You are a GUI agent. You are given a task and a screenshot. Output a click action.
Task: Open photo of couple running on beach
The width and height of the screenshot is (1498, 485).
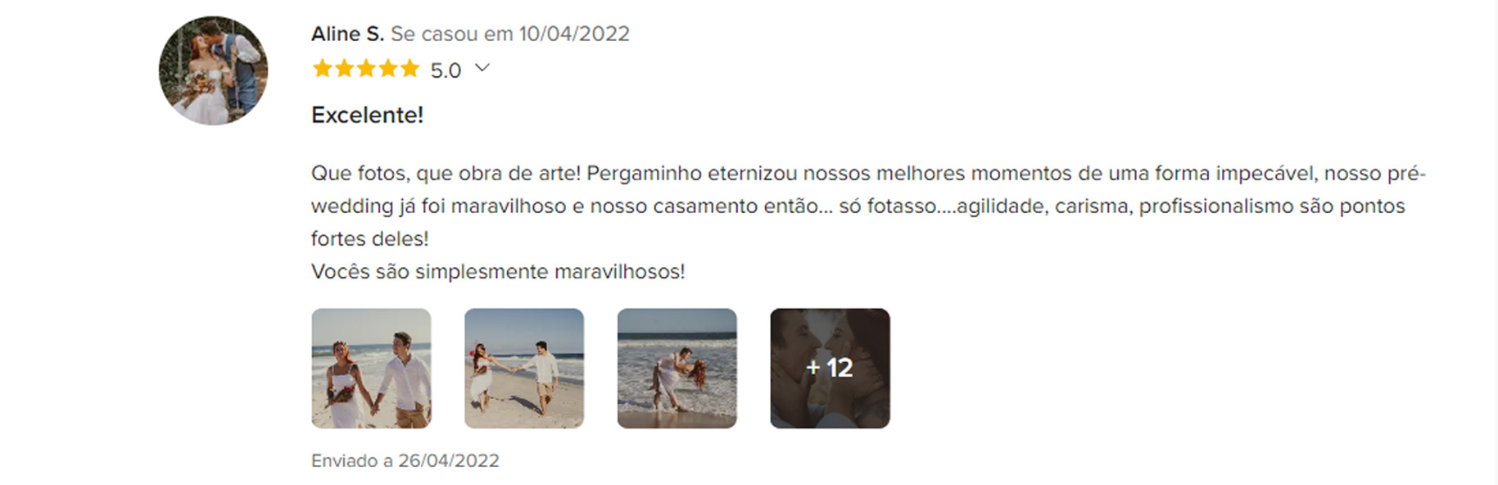point(524,368)
